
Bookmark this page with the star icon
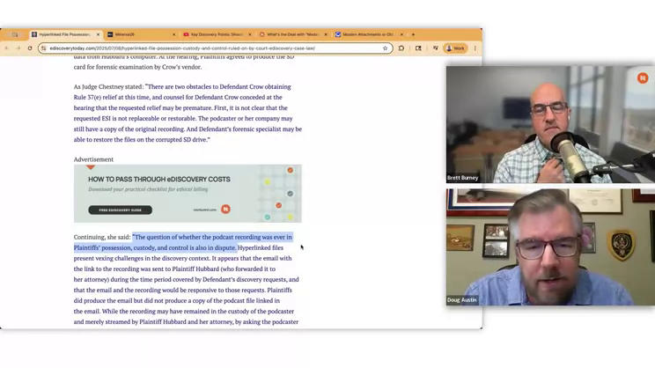point(385,48)
